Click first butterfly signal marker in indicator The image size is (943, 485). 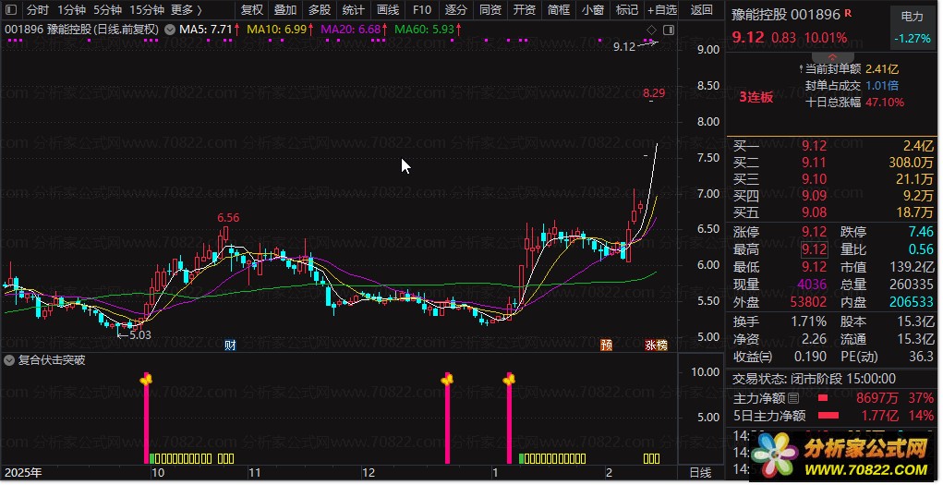(x=146, y=379)
